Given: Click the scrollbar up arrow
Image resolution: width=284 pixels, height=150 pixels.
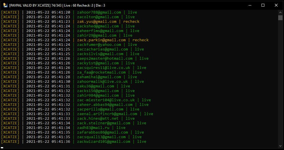Looking at the screenshot, I should pos(280,12).
